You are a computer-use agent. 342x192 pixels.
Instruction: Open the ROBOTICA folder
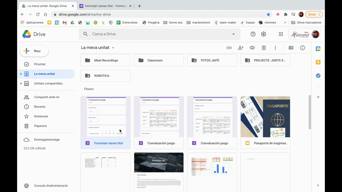(106, 76)
